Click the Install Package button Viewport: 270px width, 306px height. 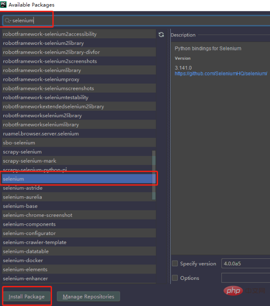coord(27,297)
